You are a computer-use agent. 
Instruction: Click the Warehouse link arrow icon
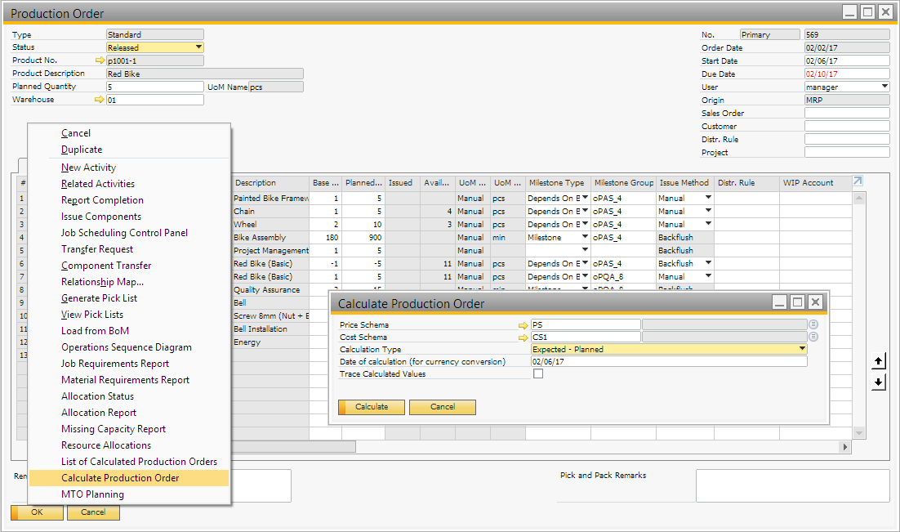100,100
